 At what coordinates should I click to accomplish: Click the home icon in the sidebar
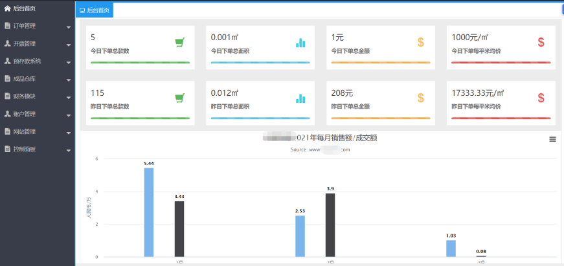click(7, 8)
